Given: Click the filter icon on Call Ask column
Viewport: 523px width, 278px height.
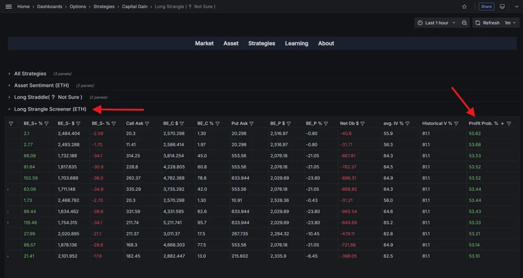Looking at the screenshot, I should (148, 123).
